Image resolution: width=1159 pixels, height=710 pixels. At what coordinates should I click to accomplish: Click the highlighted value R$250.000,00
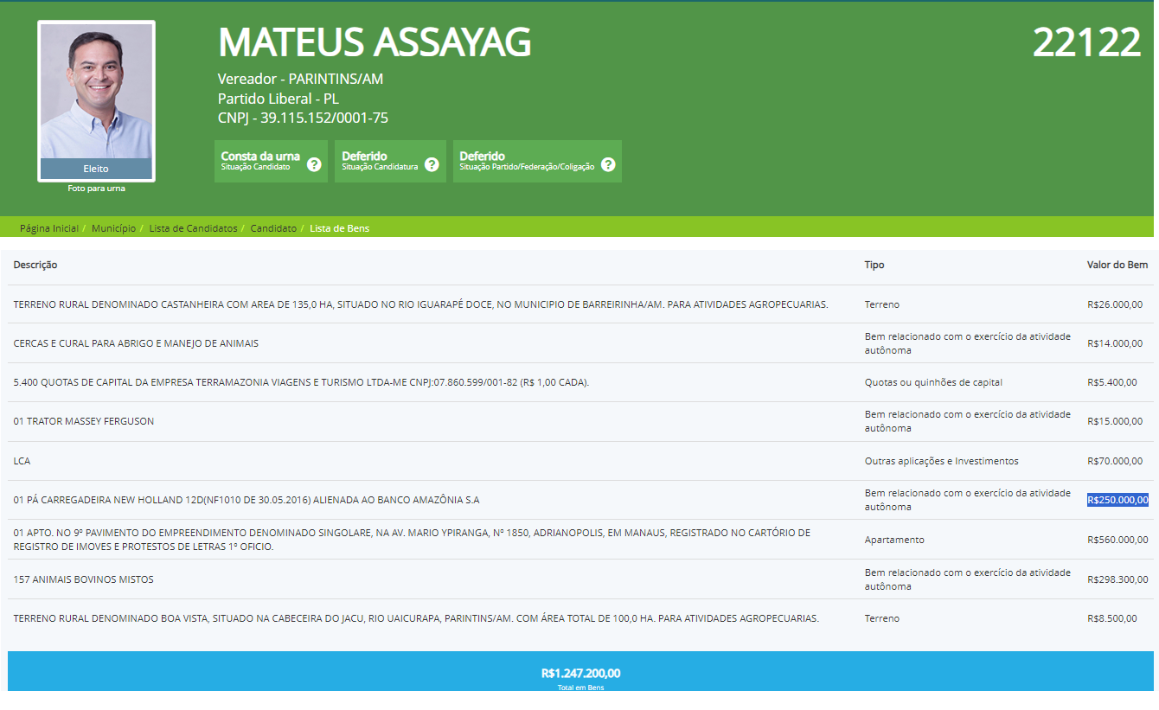pyautogui.click(x=1117, y=500)
